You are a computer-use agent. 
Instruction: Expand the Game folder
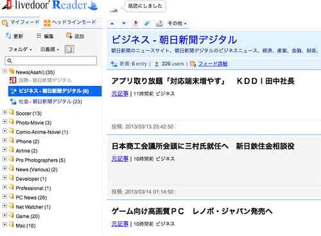[4, 215]
